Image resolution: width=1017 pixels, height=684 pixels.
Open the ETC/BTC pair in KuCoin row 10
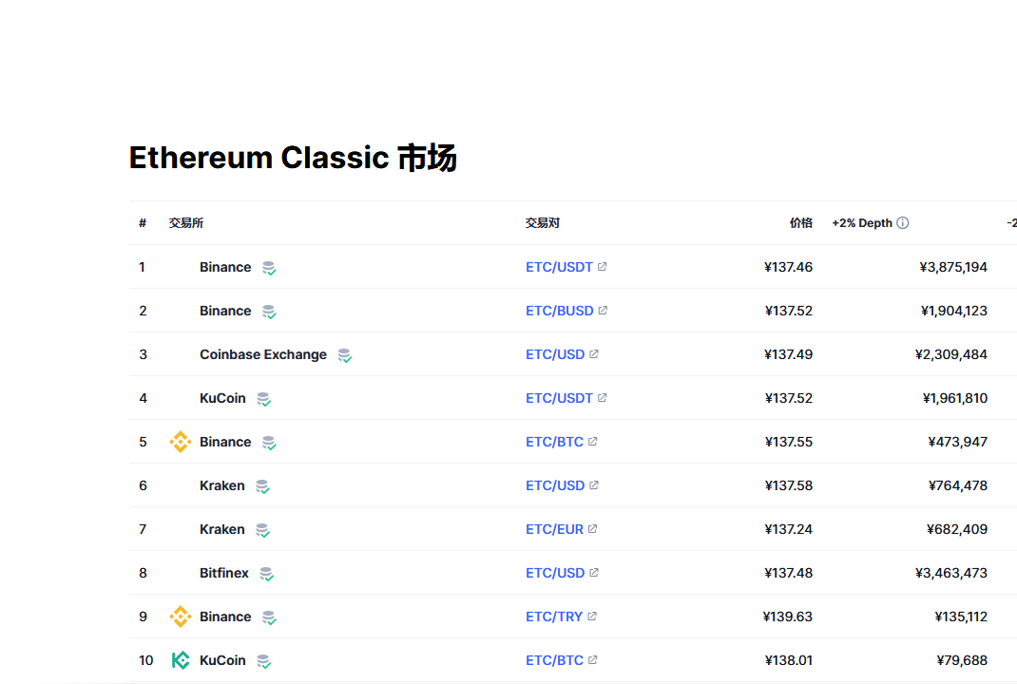coord(554,660)
